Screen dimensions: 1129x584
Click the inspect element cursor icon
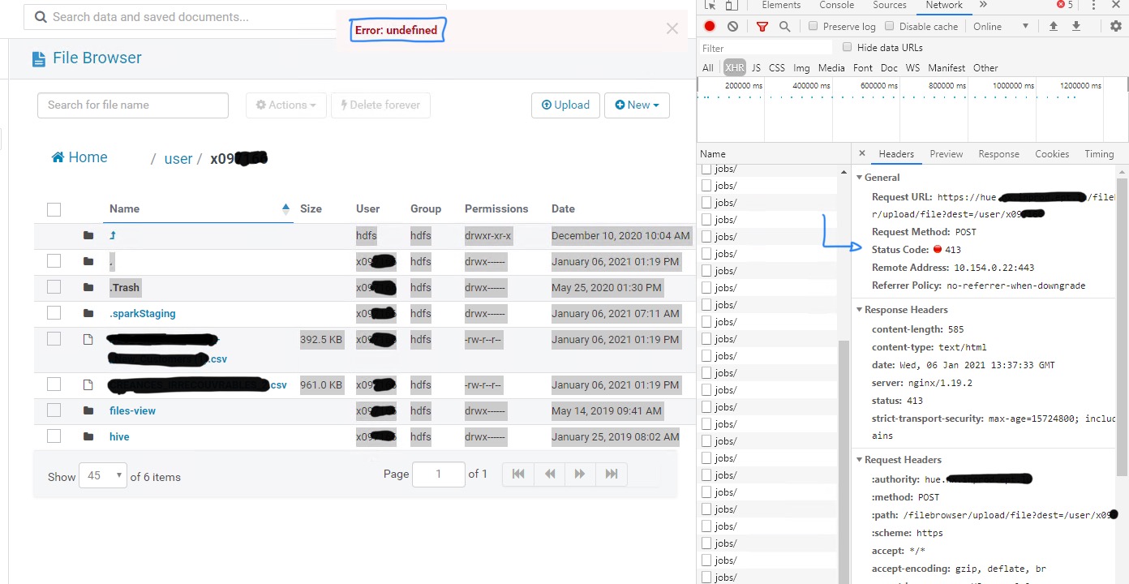(x=711, y=5)
